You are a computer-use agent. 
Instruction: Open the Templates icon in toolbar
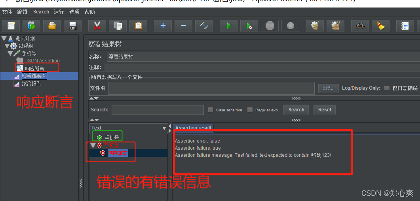pos(31,26)
